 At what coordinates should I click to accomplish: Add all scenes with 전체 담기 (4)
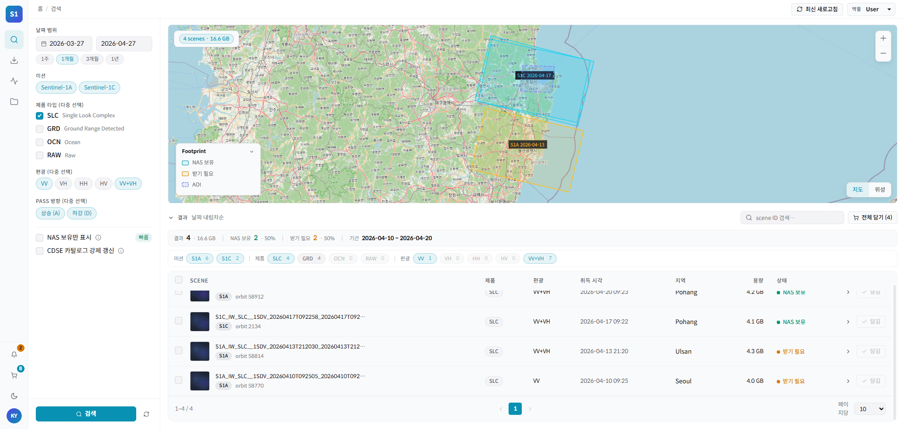(x=872, y=218)
